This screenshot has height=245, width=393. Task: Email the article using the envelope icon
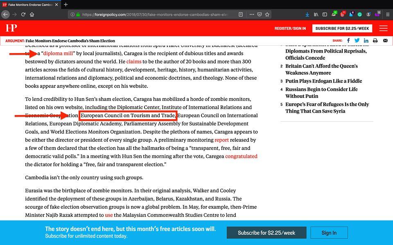385,40
